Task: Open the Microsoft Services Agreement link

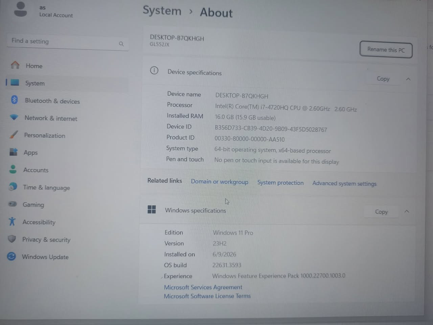Action: click(x=203, y=287)
